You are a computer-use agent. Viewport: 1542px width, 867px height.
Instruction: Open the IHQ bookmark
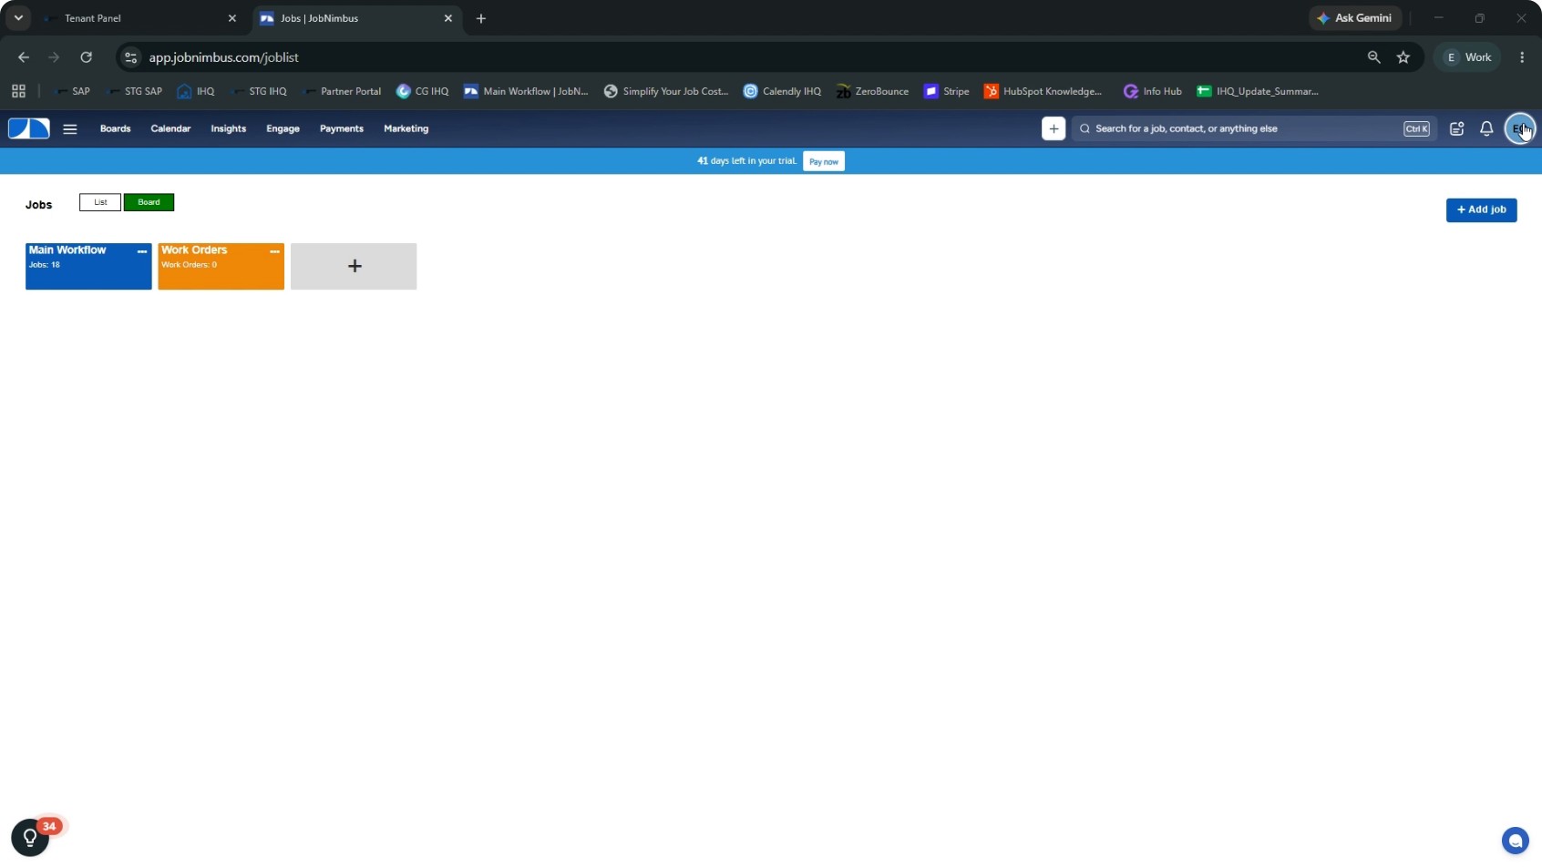(x=197, y=91)
